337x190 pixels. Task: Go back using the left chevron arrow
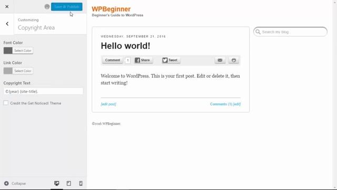coord(7,24)
